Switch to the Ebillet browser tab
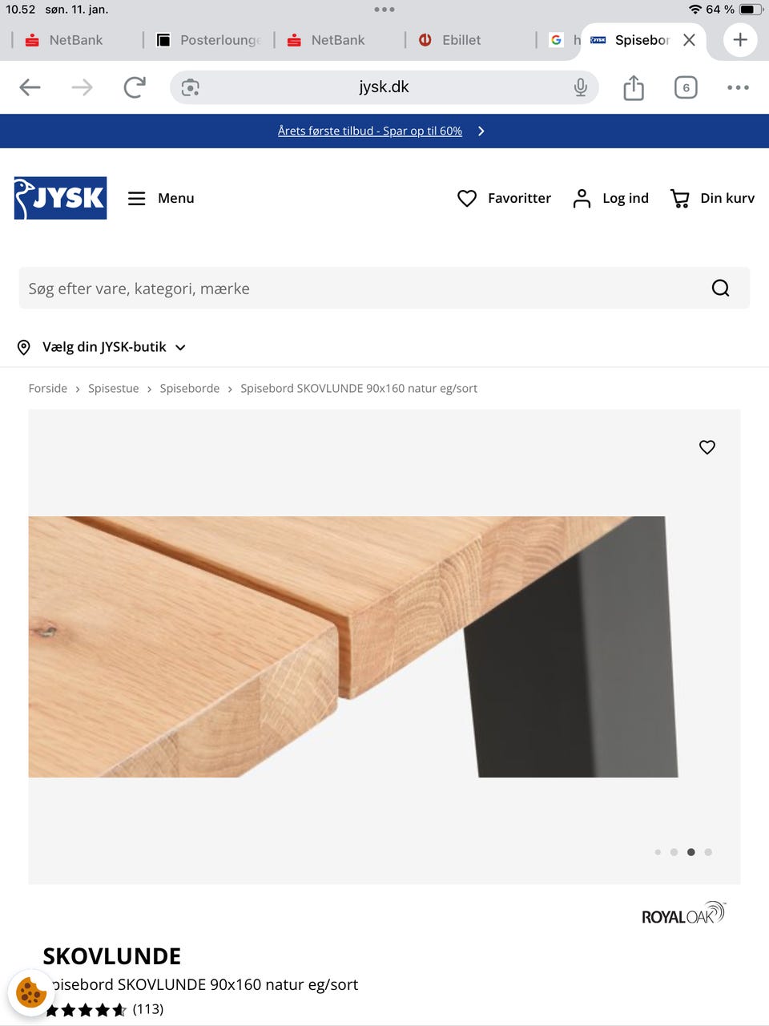Screen dimensions: 769x1026 (450, 40)
